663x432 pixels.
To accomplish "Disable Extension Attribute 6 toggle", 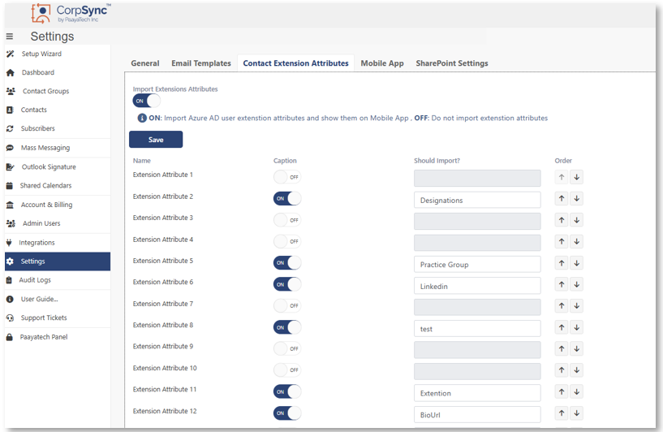I will click(x=287, y=284).
